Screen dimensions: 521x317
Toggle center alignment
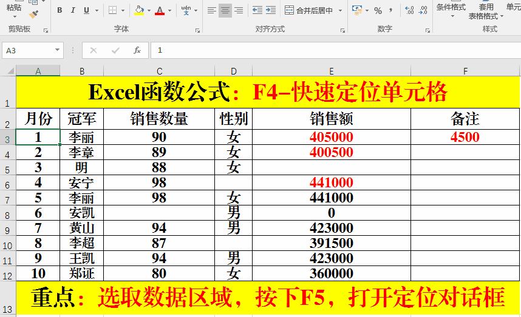pyautogui.click(x=225, y=10)
